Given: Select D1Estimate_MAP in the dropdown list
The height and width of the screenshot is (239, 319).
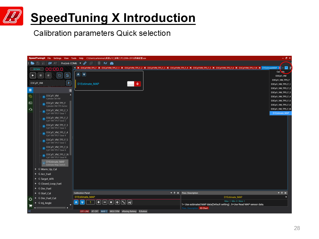Looking at the screenshot, I should click(280, 113).
